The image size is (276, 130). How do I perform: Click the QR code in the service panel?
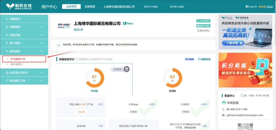coord(245,126)
